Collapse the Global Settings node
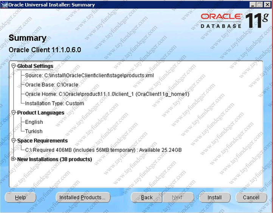This screenshot has height=213, width=273. [13, 66]
